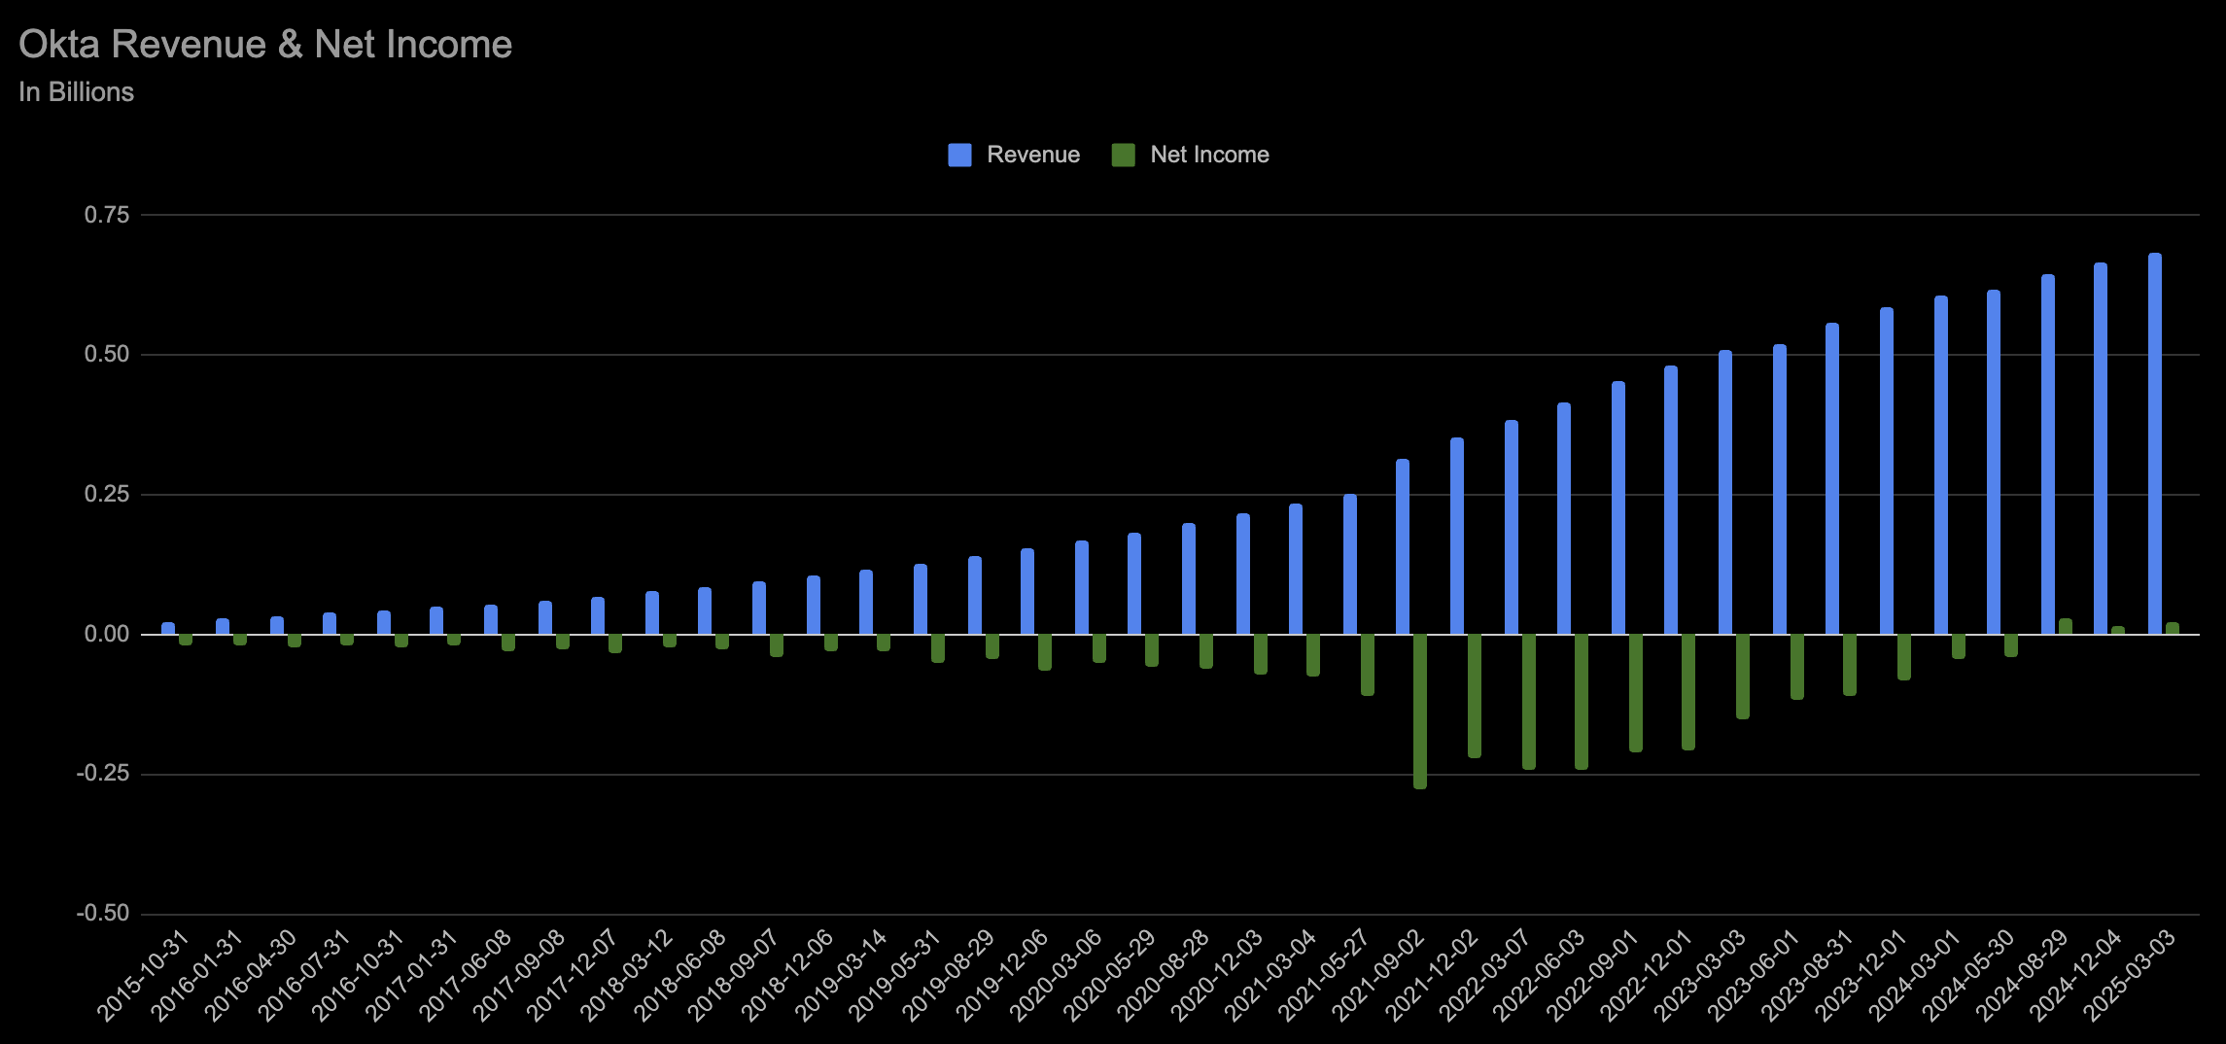Viewport: 2226px width, 1044px height.
Task: Click the blue Revenue legend swatch
Action: (x=958, y=154)
